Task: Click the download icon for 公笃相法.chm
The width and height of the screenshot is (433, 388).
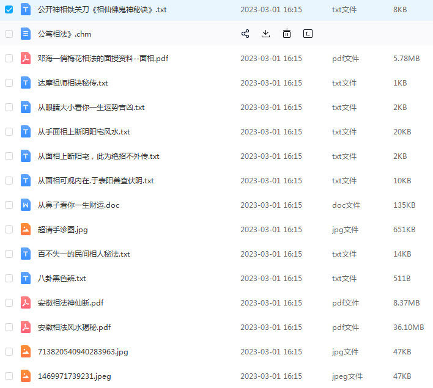Action: click(265, 34)
